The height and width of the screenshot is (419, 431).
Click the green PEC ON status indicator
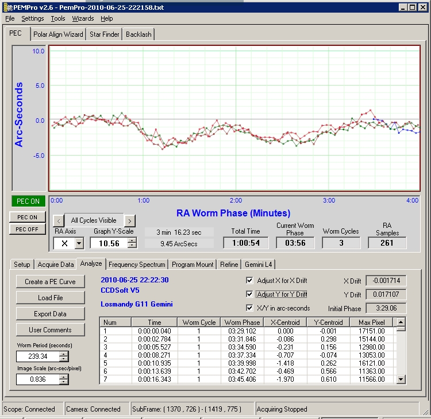(28, 201)
